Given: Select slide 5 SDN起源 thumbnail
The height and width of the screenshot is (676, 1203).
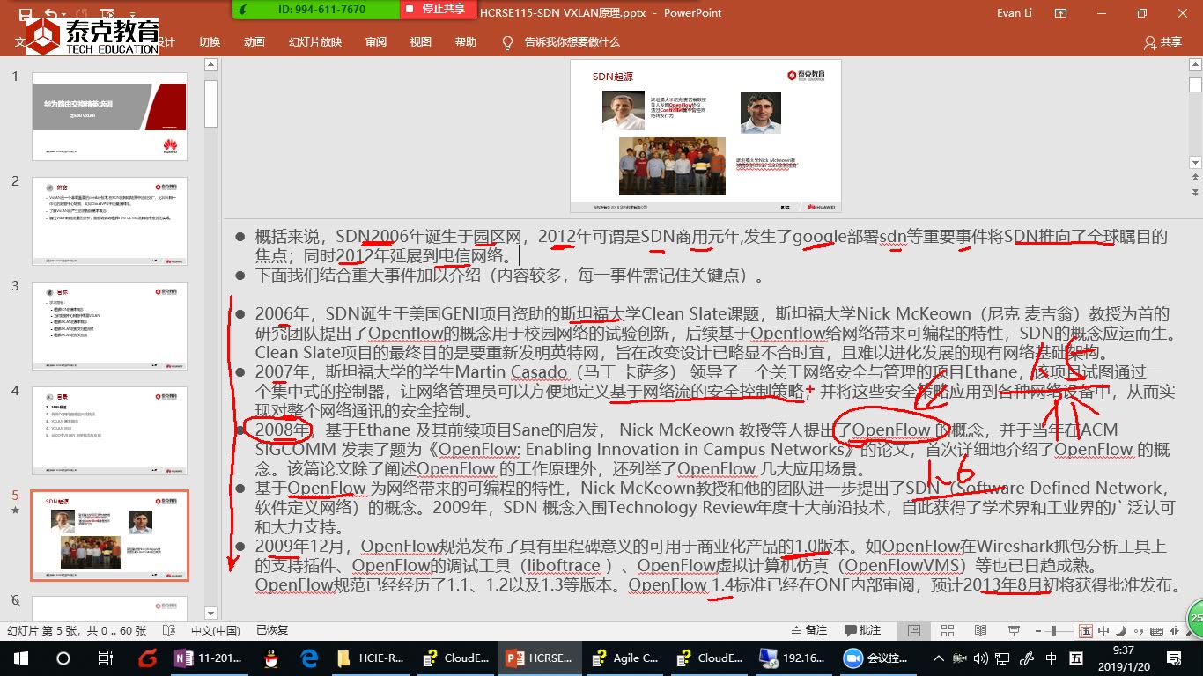Looking at the screenshot, I should pos(110,535).
